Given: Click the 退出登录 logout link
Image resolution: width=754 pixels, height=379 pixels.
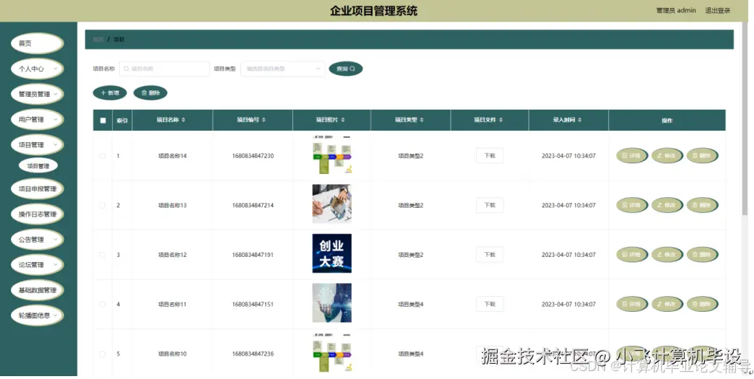Looking at the screenshot, I should (x=717, y=10).
